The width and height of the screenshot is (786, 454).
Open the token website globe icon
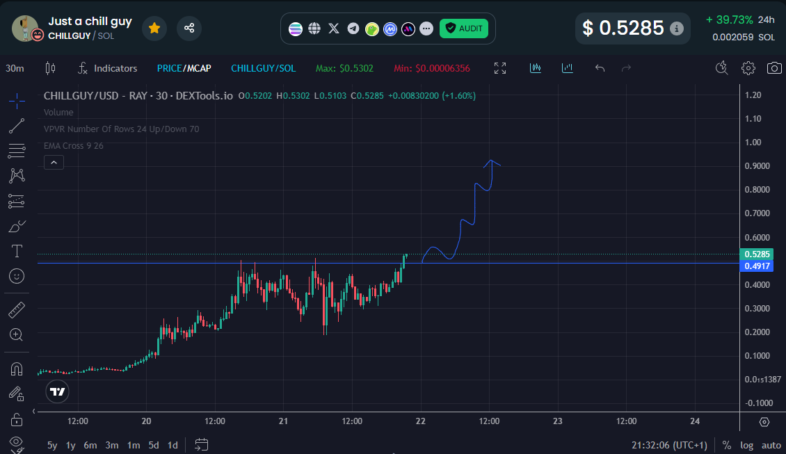(314, 29)
